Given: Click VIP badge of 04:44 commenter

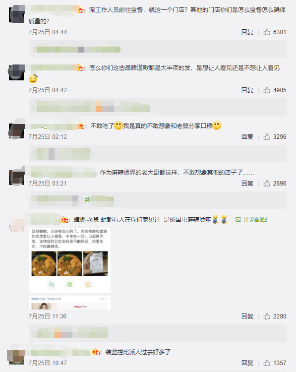Looking at the screenshot, I should [x=81, y=10].
